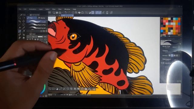Open the Window menu
This screenshot has height=109, width=194.
[67, 9]
